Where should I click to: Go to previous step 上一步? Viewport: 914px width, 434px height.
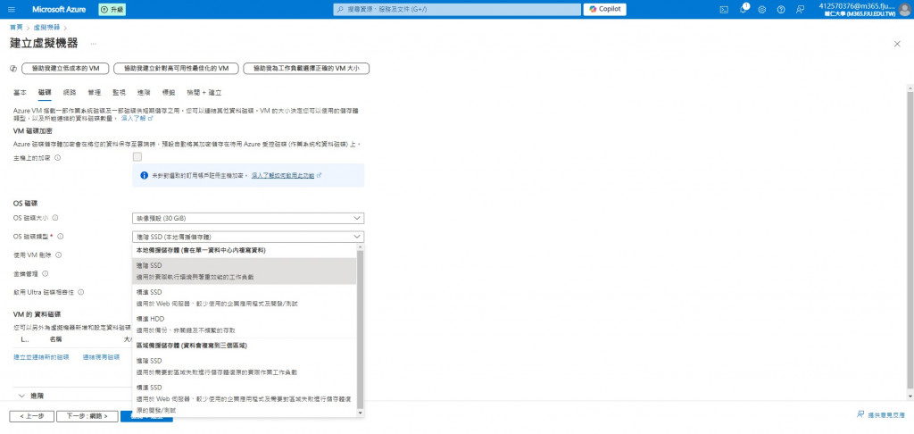tap(32, 416)
